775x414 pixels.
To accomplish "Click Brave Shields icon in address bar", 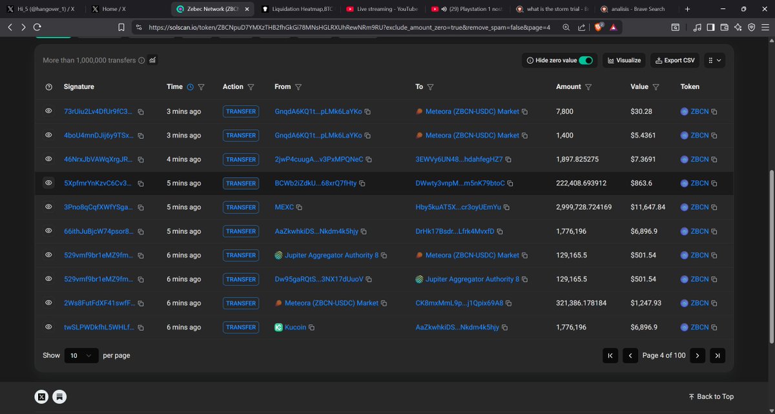I will pos(598,27).
